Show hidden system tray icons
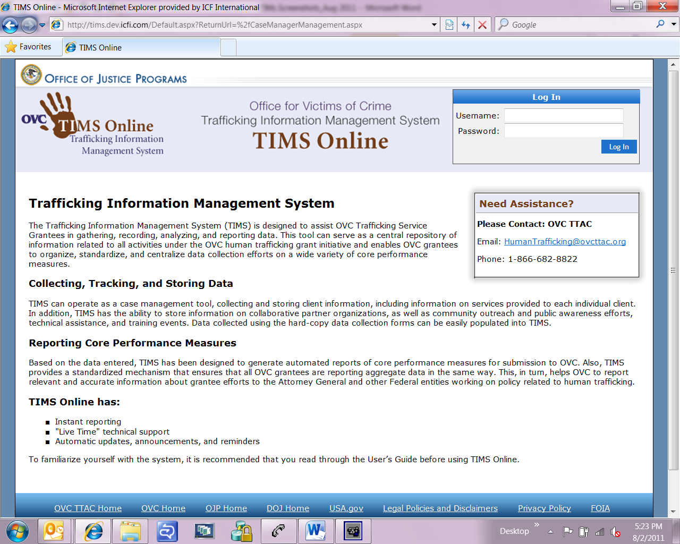 [x=550, y=531]
